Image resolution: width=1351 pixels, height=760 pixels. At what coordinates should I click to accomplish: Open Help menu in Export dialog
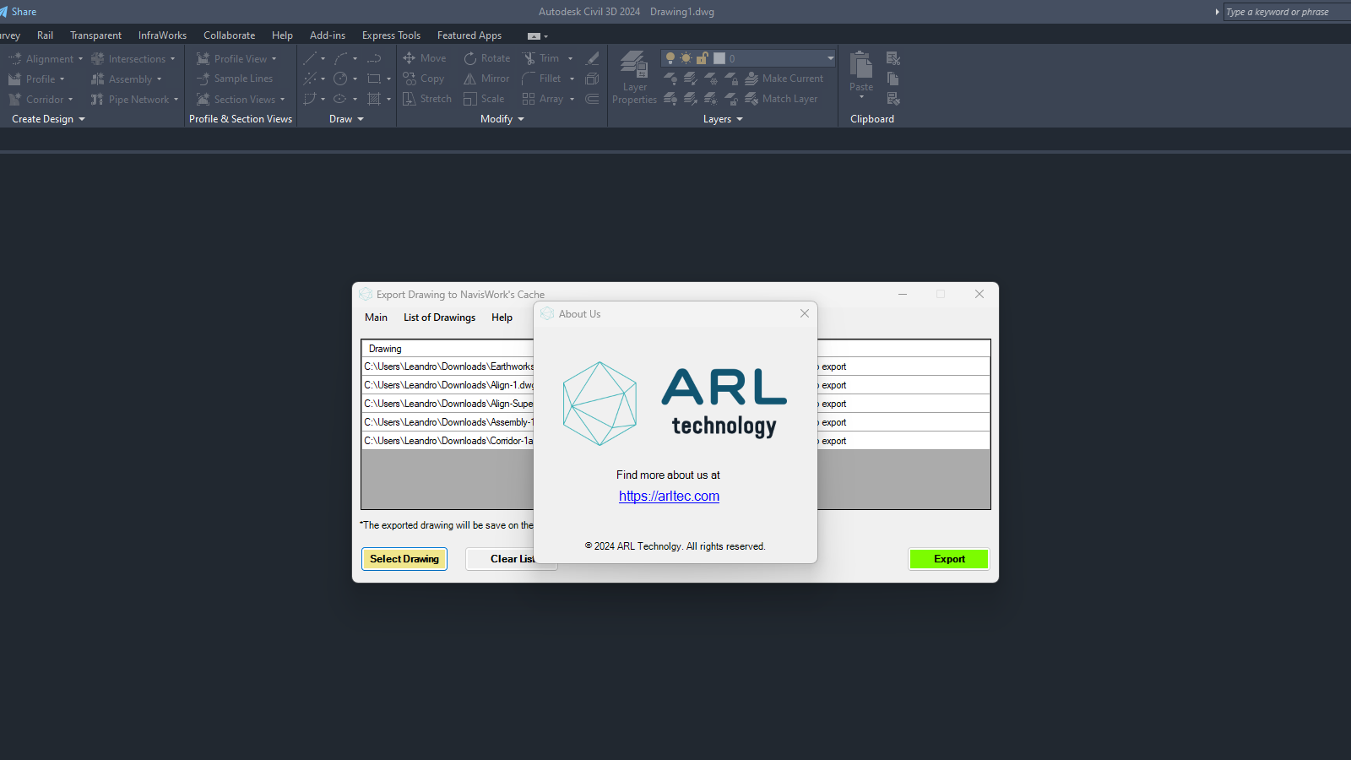(502, 318)
